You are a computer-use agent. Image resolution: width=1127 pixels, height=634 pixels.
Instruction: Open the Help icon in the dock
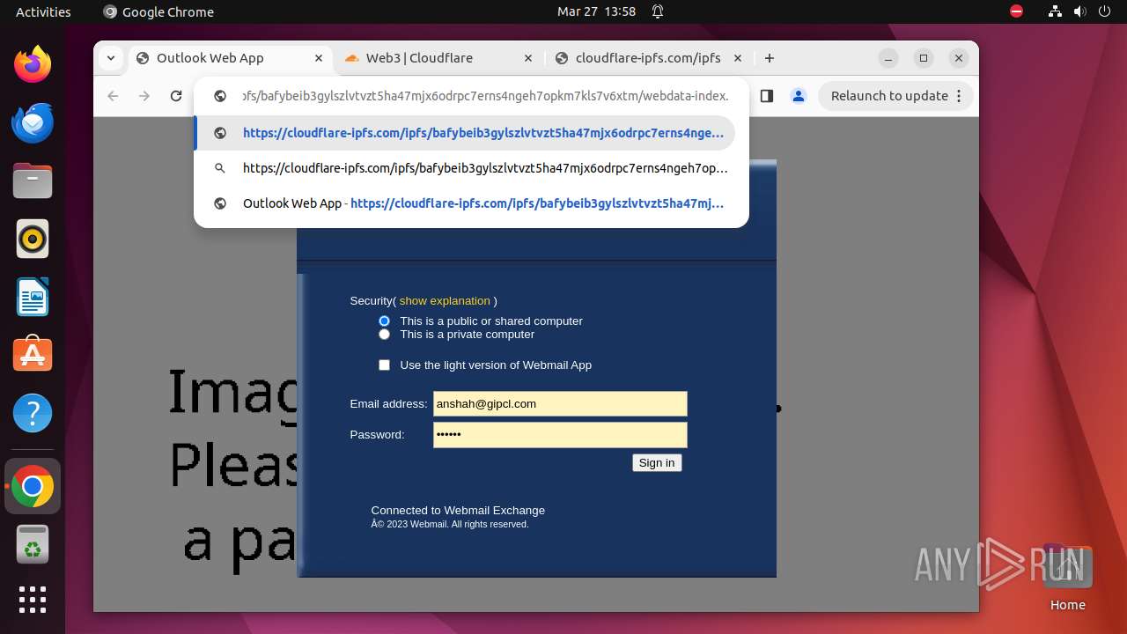(33, 413)
